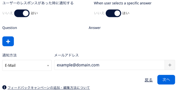This screenshot has height=92, width=179.
Task: Click the When user selects a specific answer heading
Action: tap(122, 3)
